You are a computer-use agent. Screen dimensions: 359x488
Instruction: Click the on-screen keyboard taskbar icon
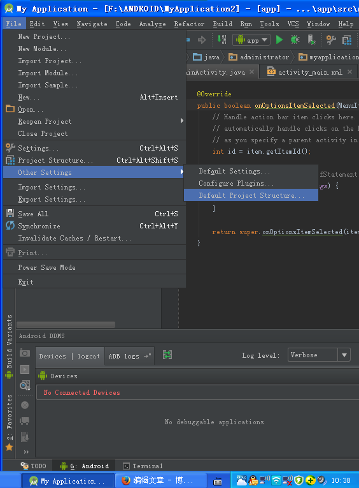pyautogui.click(x=218, y=481)
